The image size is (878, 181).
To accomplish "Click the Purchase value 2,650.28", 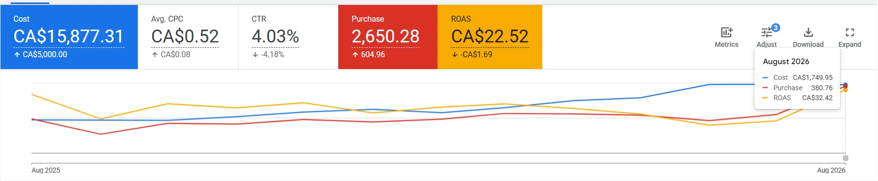I will pyautogui.click(x=385, y=36).
